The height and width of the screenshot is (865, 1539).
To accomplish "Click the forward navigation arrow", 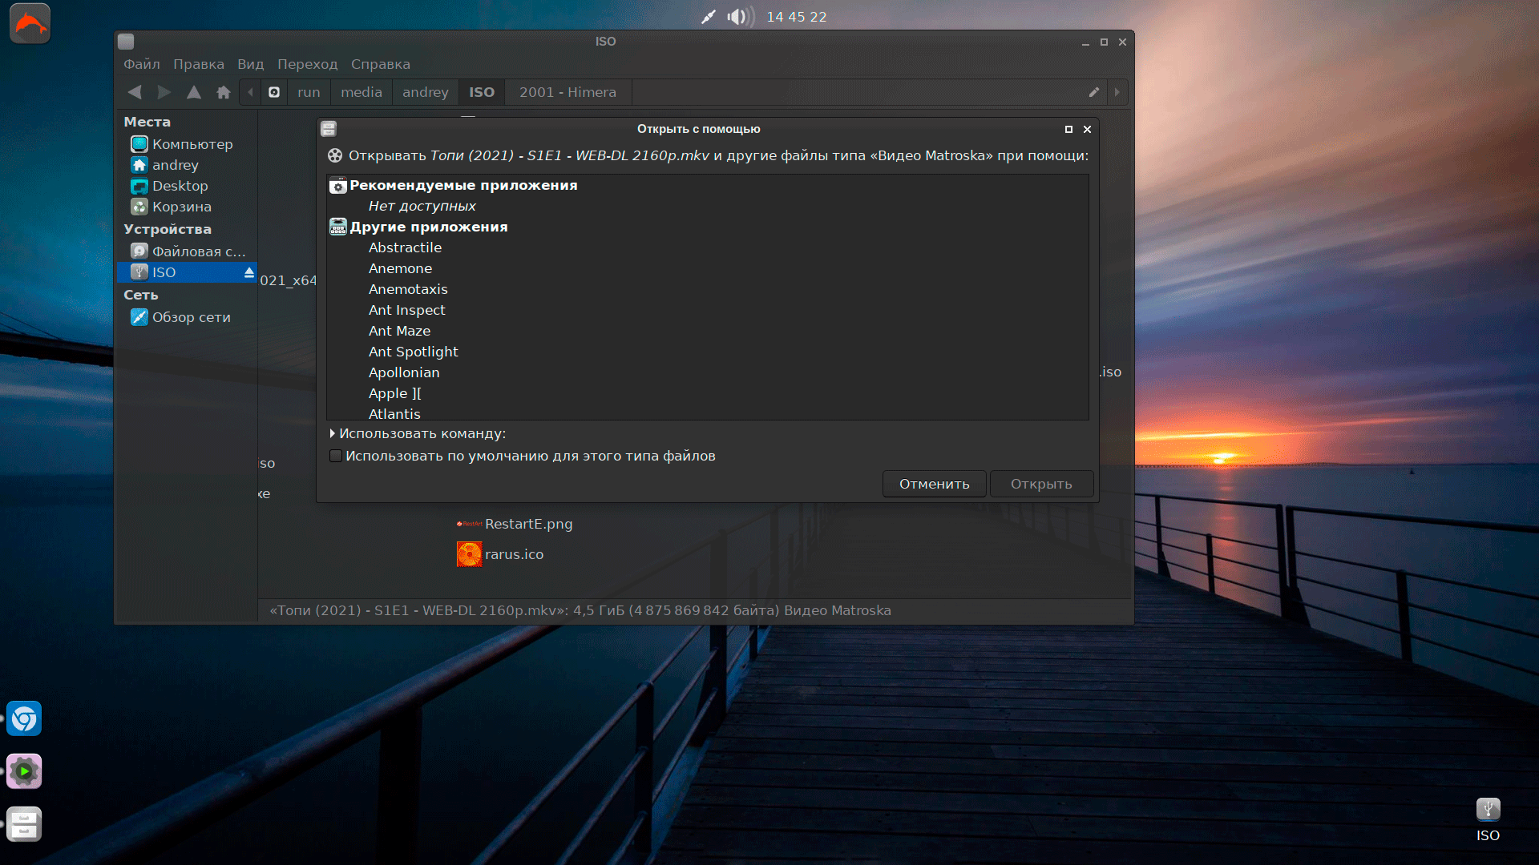I will pyautogui.click(x=164, y=92).
